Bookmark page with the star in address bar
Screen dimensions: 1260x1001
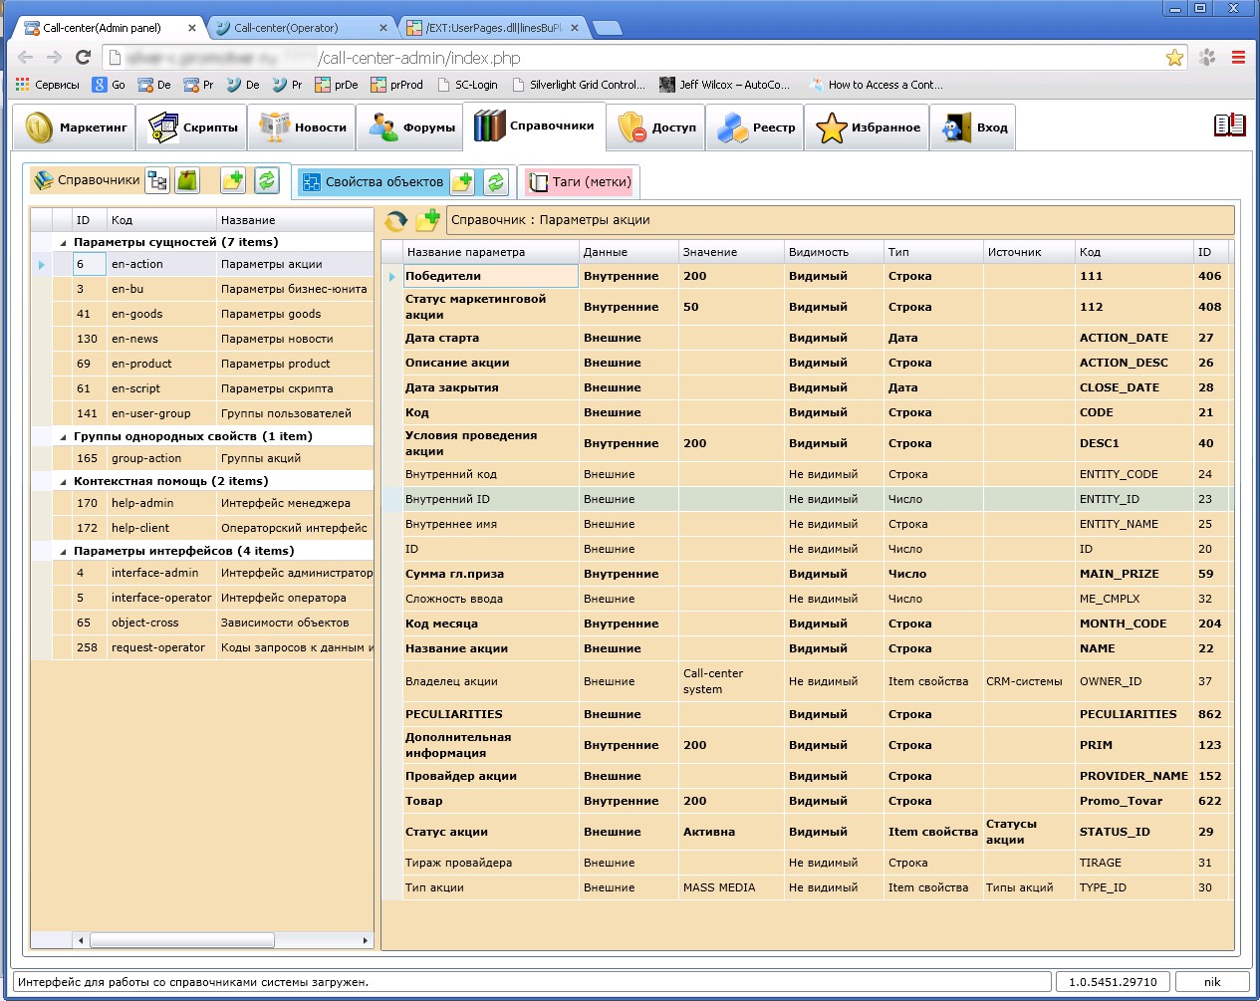click(x=1174, y=58)
